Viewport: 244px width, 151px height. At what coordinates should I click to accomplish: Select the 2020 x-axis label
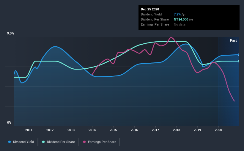218,130
